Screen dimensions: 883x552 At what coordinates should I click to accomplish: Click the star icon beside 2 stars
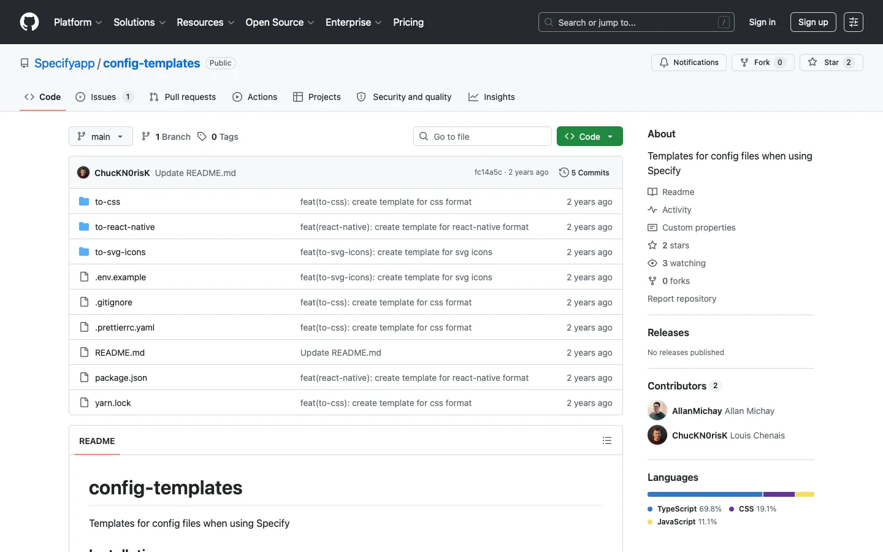652,245
